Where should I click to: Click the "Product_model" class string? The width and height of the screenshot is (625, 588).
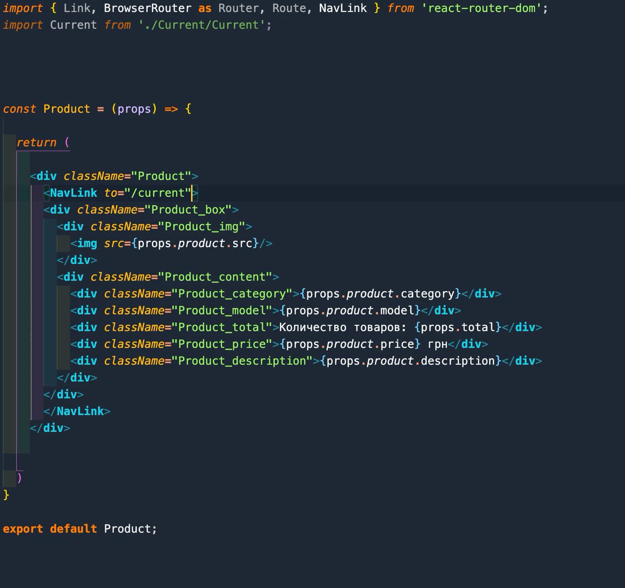(x=222, y=311)
